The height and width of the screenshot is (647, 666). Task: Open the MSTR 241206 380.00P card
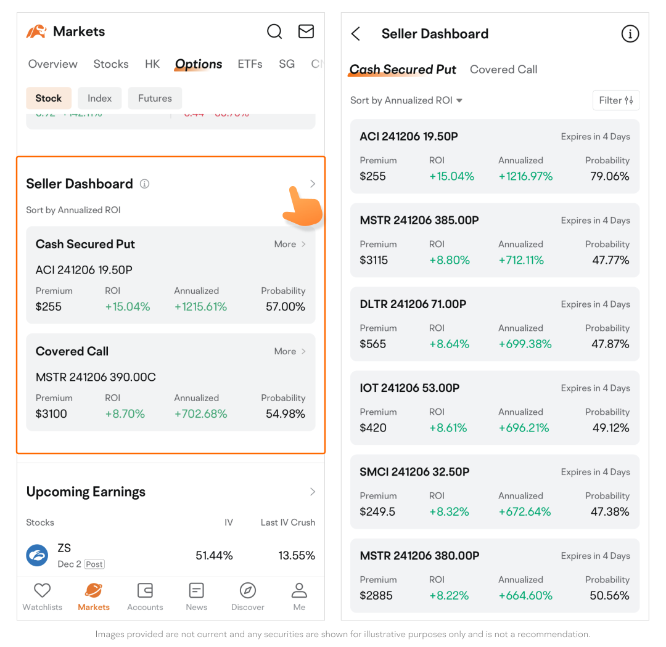[495, 576]
